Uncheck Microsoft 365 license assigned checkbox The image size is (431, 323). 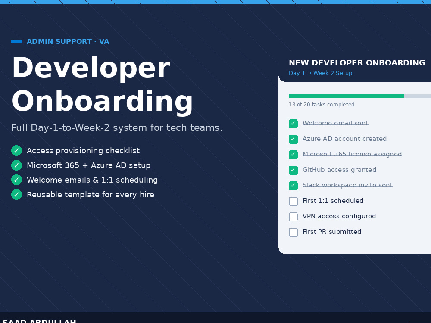point(293,155)
